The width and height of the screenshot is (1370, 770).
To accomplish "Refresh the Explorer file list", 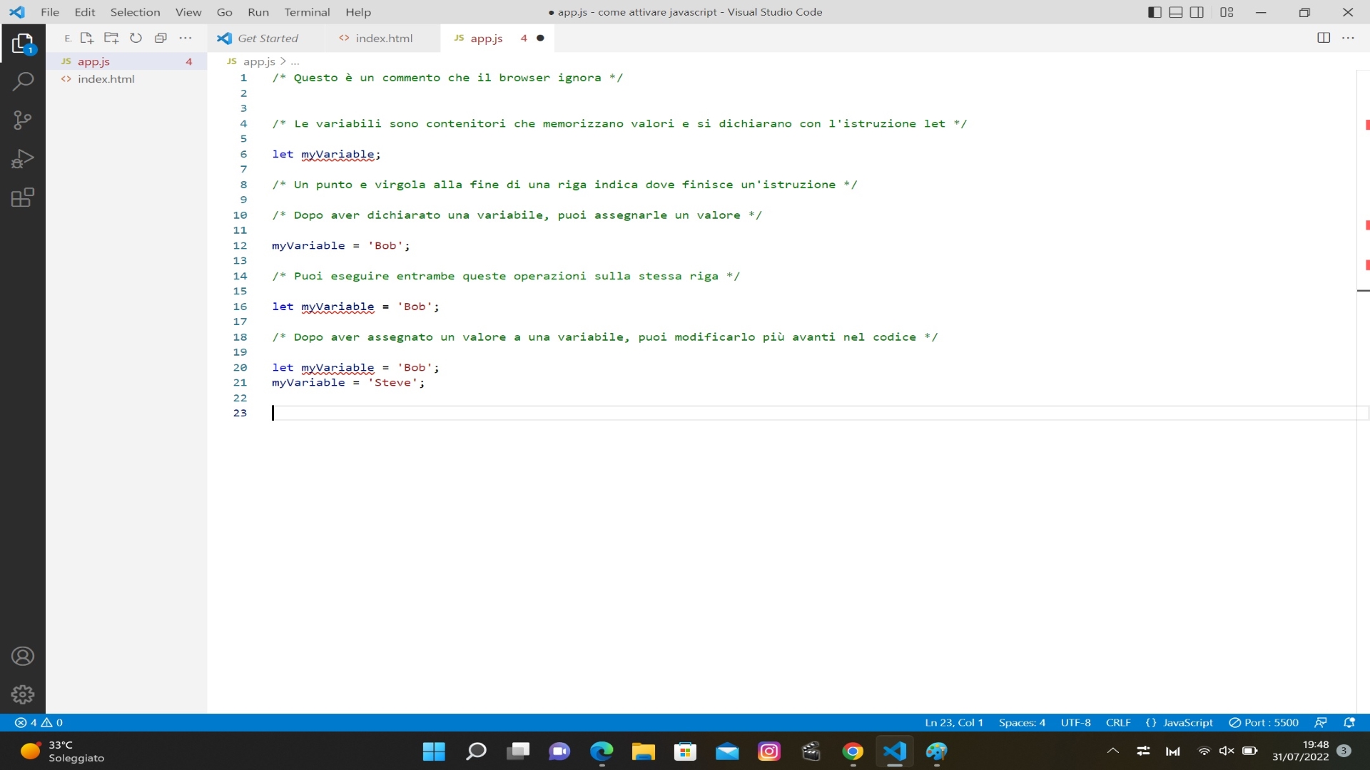I will click(136, 38).
